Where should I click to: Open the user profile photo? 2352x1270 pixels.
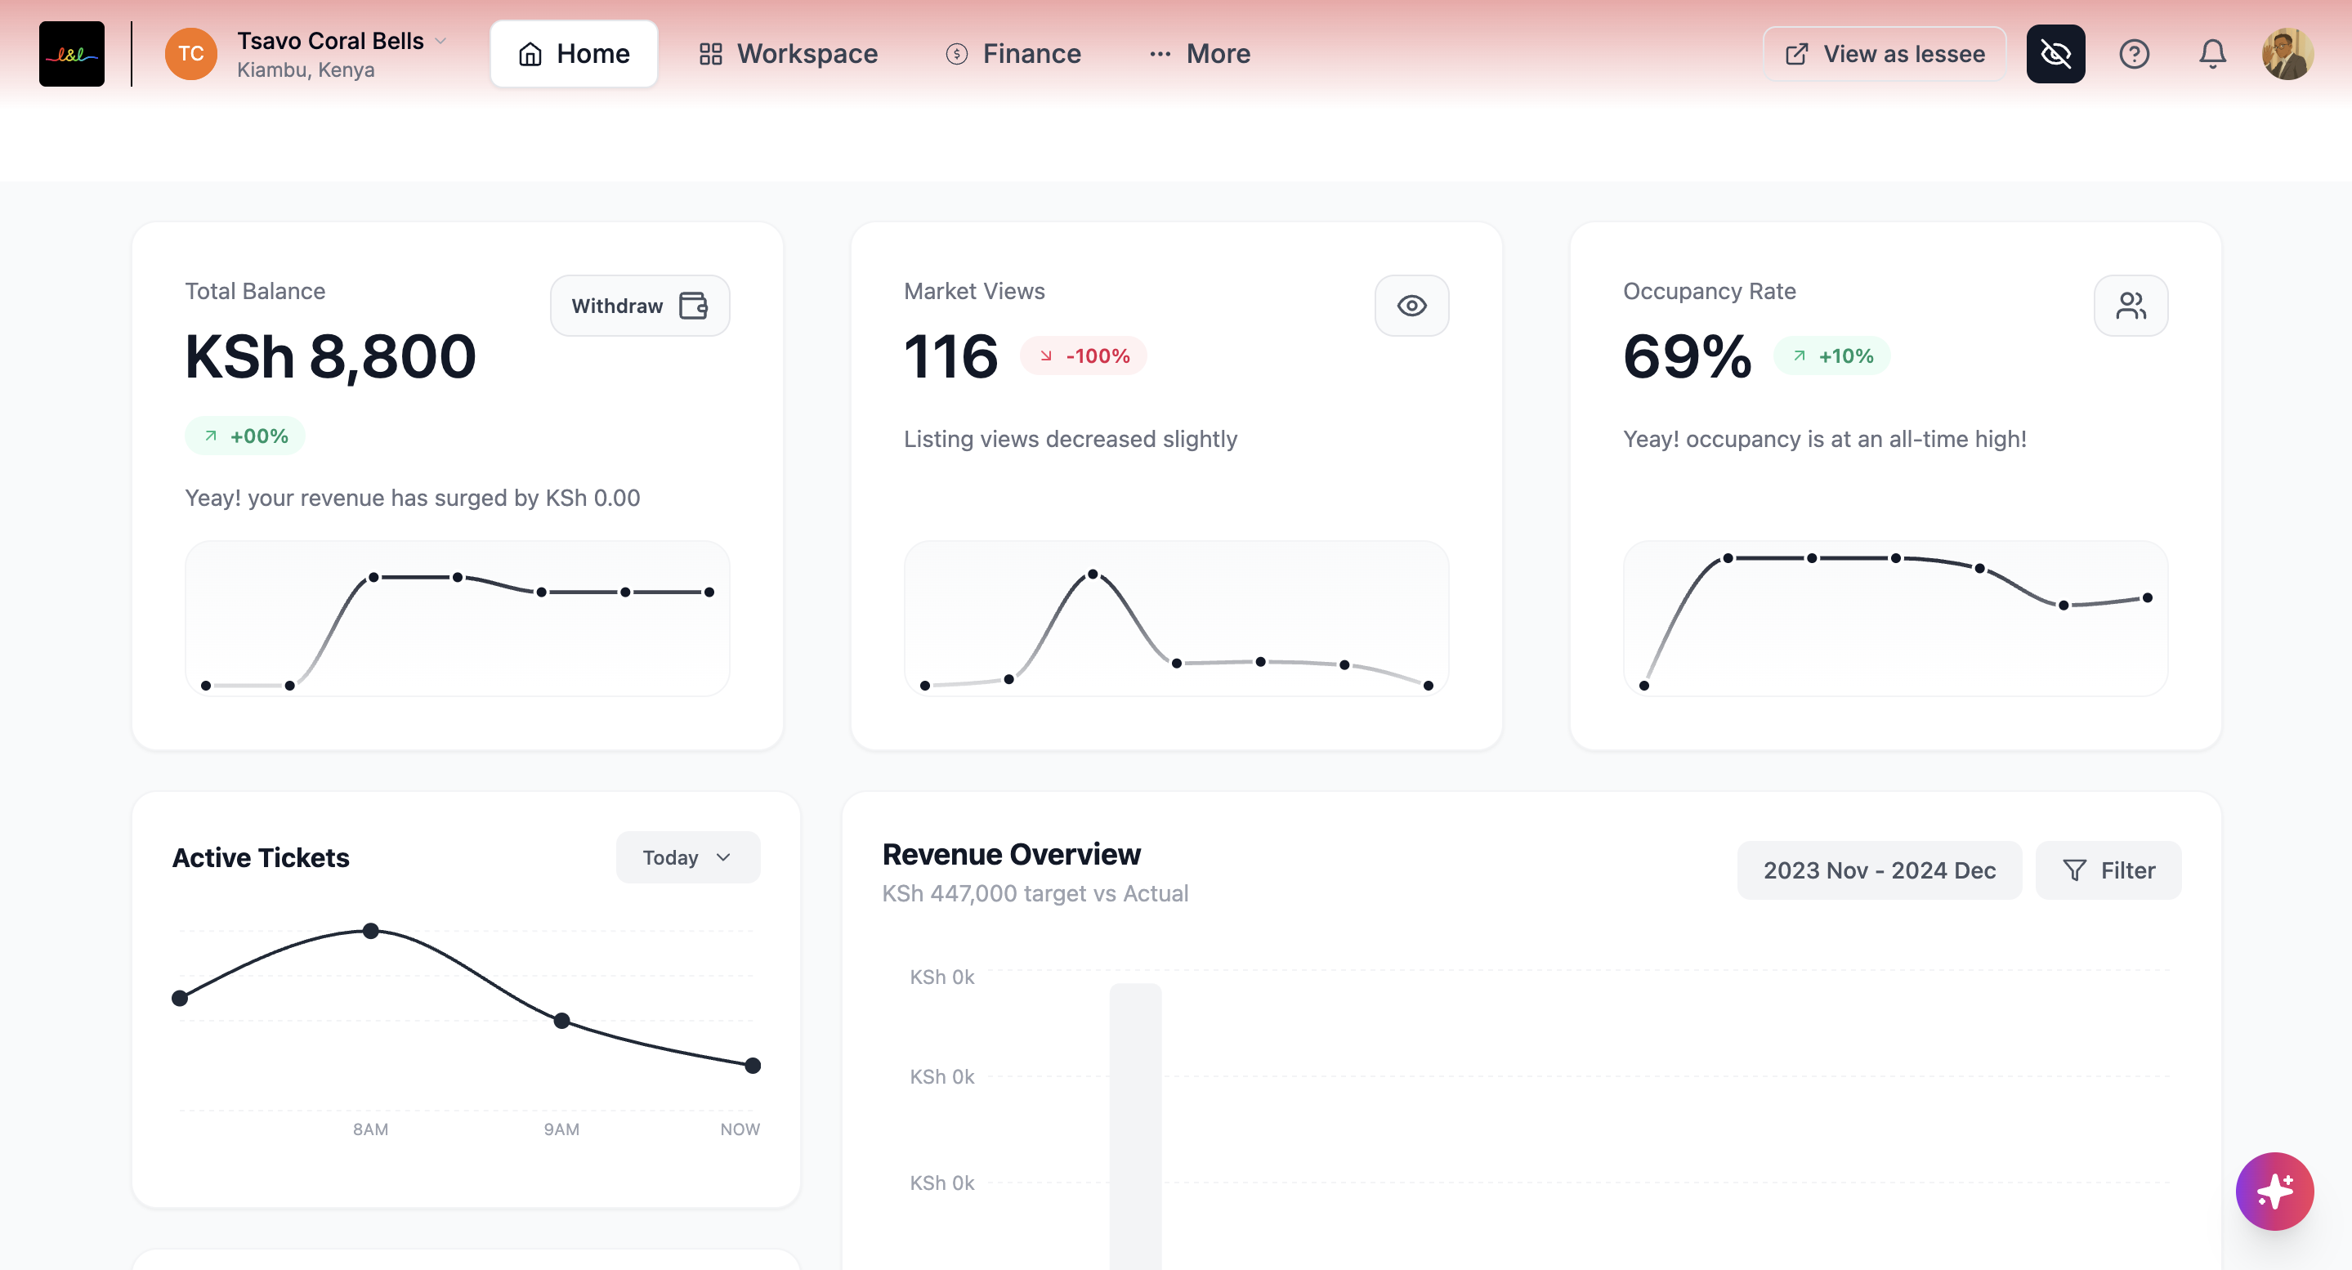tap(2287, 54)
